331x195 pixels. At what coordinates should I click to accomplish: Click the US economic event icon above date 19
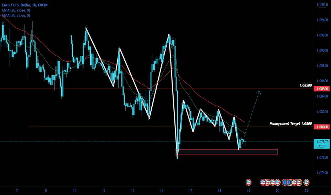click(x=249, y=182)
